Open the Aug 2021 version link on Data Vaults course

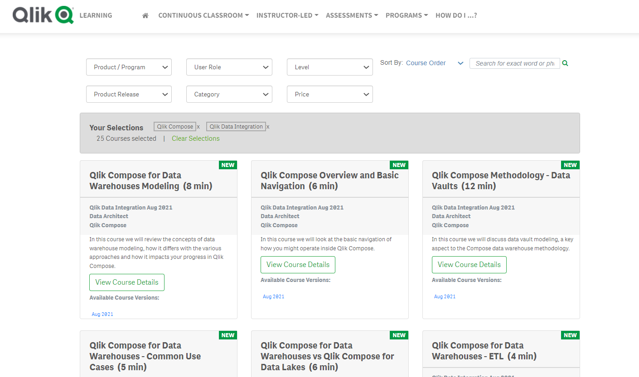coord(445,296)
